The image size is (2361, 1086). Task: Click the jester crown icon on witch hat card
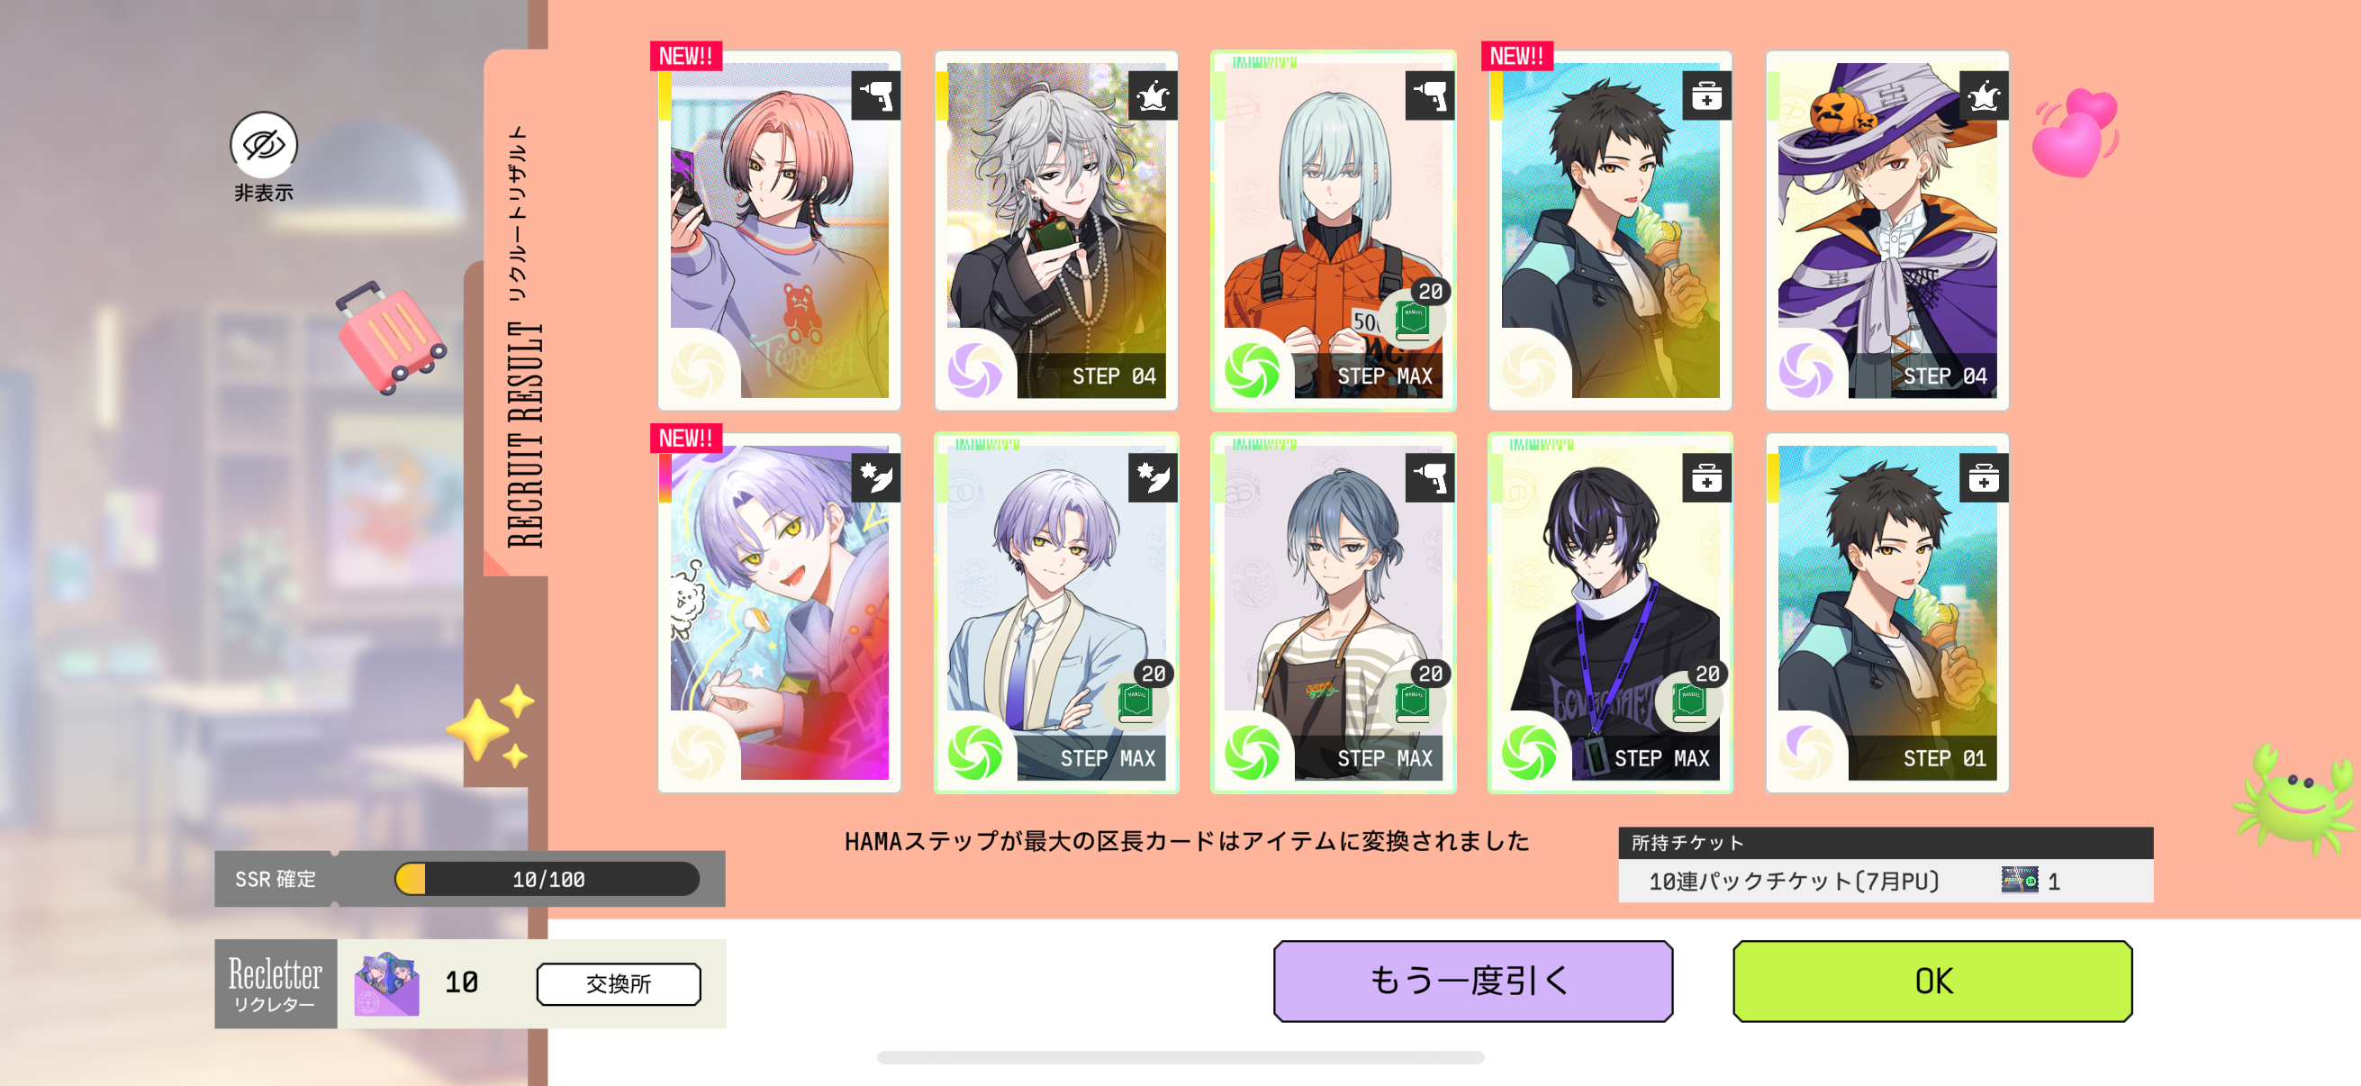click(1984, 95)
